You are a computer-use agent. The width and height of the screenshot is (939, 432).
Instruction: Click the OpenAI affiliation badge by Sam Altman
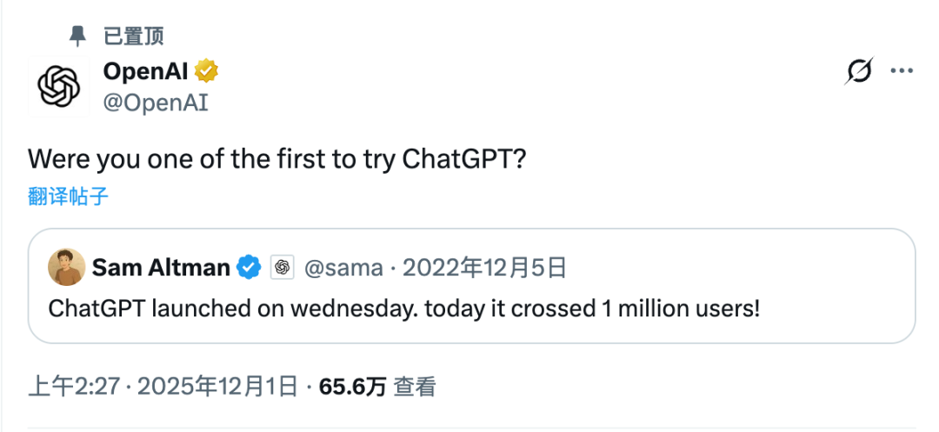click(281, 268)
